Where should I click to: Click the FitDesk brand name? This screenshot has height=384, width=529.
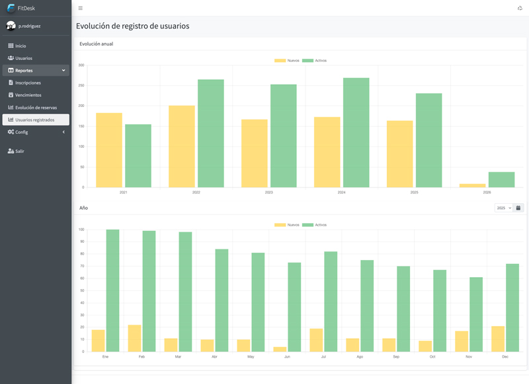[26, 8]
